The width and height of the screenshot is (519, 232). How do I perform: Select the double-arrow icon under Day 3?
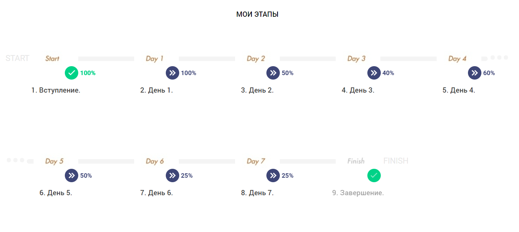[374, 73]
